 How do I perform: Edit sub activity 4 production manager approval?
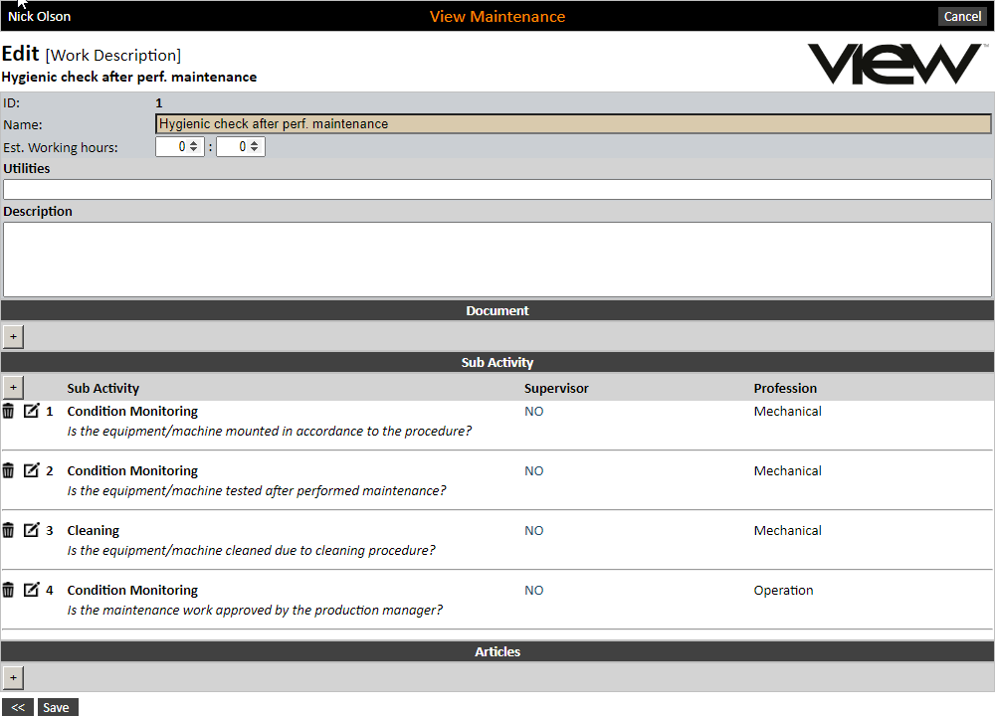pos(31,590)
